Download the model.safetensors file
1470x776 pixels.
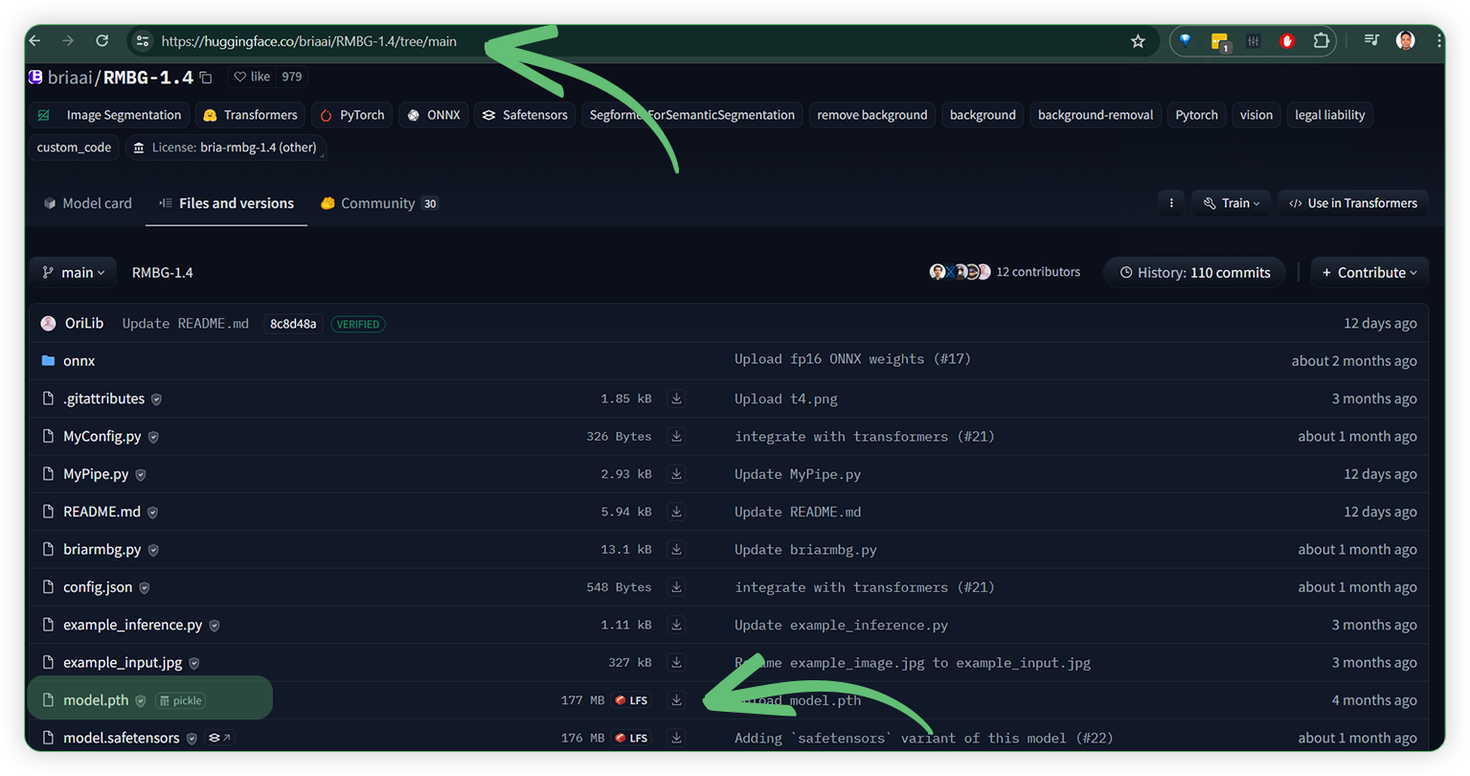point(676,738)
